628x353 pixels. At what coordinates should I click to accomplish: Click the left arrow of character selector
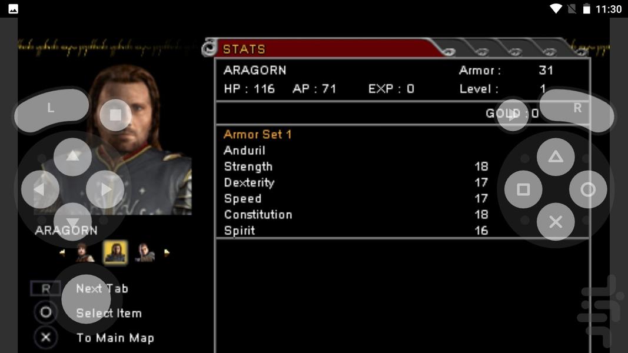[x=62, y=253]
